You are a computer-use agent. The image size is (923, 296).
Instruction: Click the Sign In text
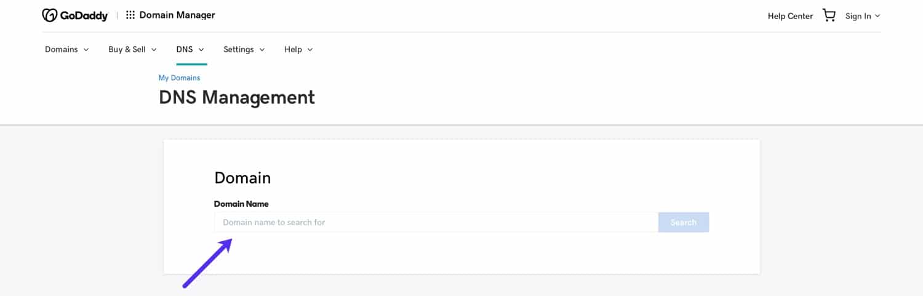tap(858, 16)
